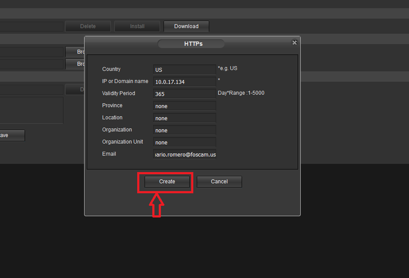Click the Email label
The height and width of the screenshot is (278, 409).
[109, 154]
